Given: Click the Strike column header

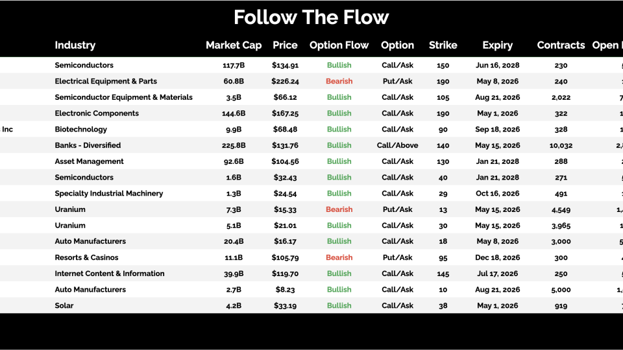Looking at the screenshot, I should (x=443, y=45).
